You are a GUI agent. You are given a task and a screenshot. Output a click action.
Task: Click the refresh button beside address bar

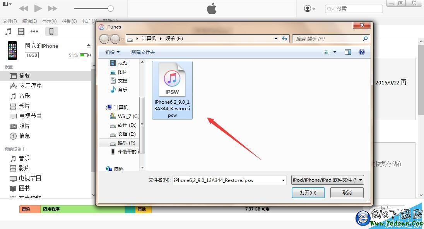point(285,39)
